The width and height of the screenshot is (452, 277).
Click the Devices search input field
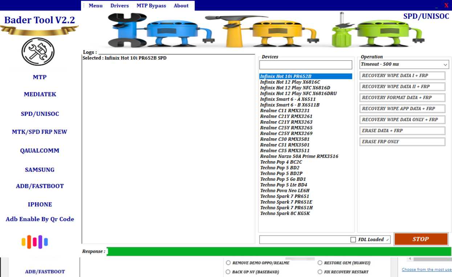305,65
